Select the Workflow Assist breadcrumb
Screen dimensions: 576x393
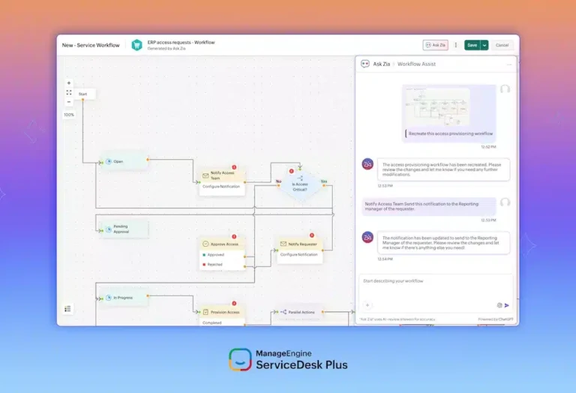[x=416, y=64]
